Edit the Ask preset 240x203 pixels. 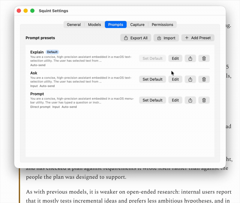[175, 79]
